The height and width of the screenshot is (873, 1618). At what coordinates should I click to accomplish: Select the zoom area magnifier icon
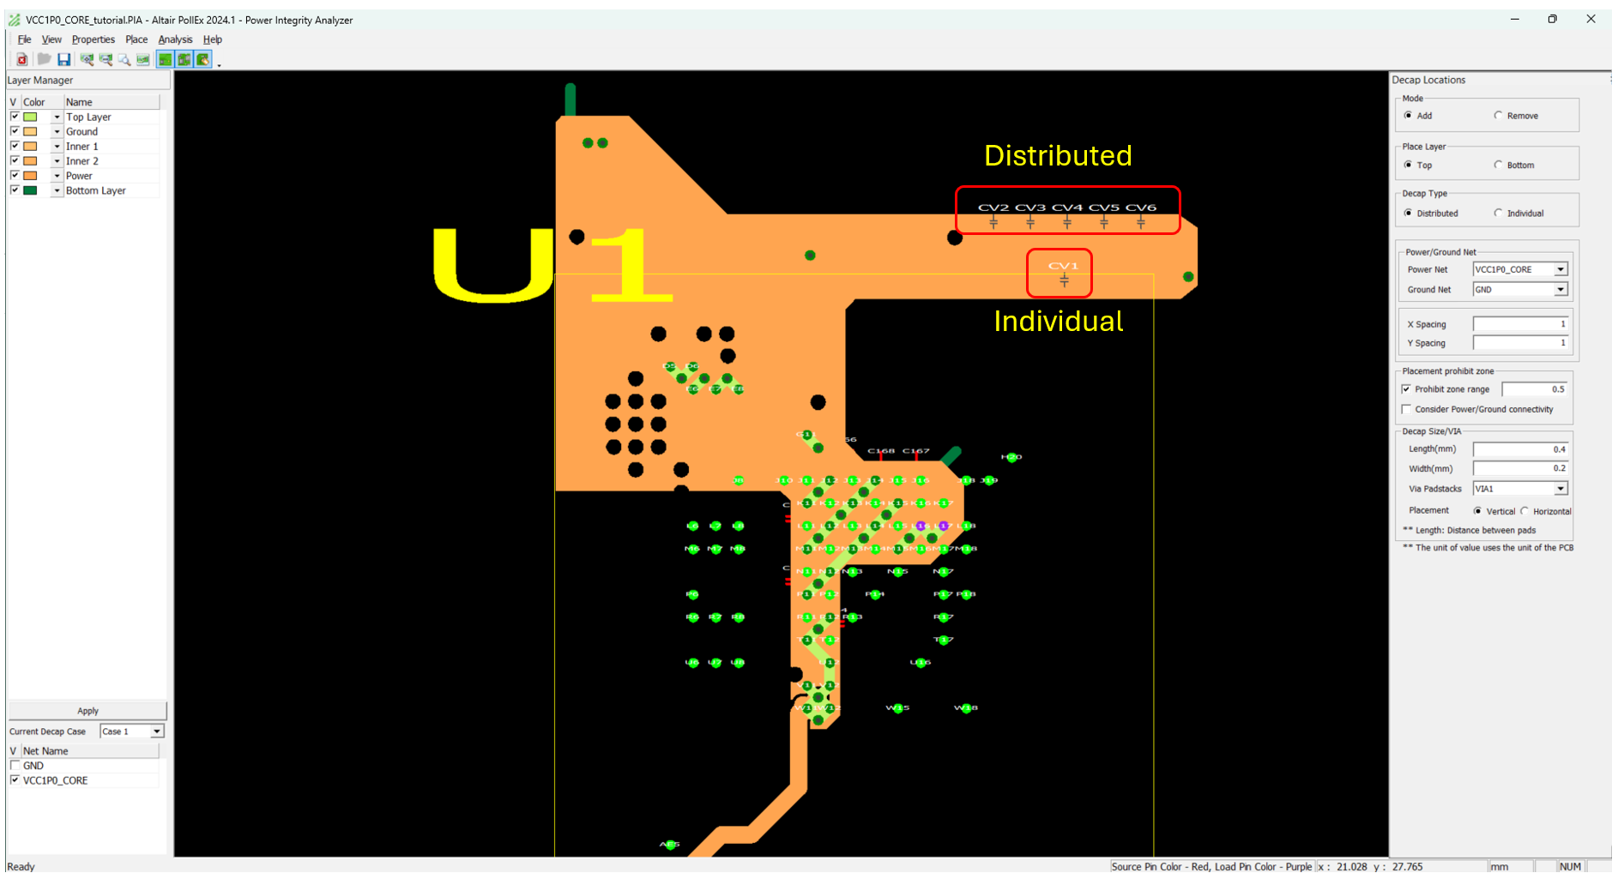[124, 59]
